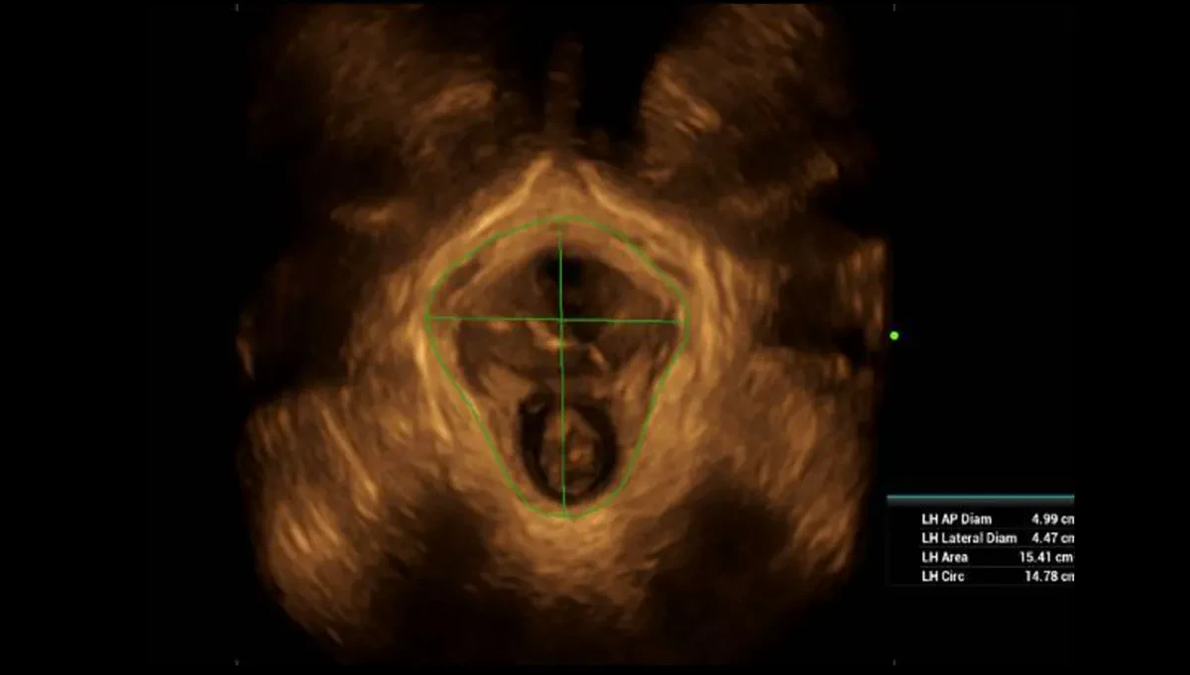Select the 15.41 area value
The height and width of the screenshot is (675, 1190).
[1047, 557]
